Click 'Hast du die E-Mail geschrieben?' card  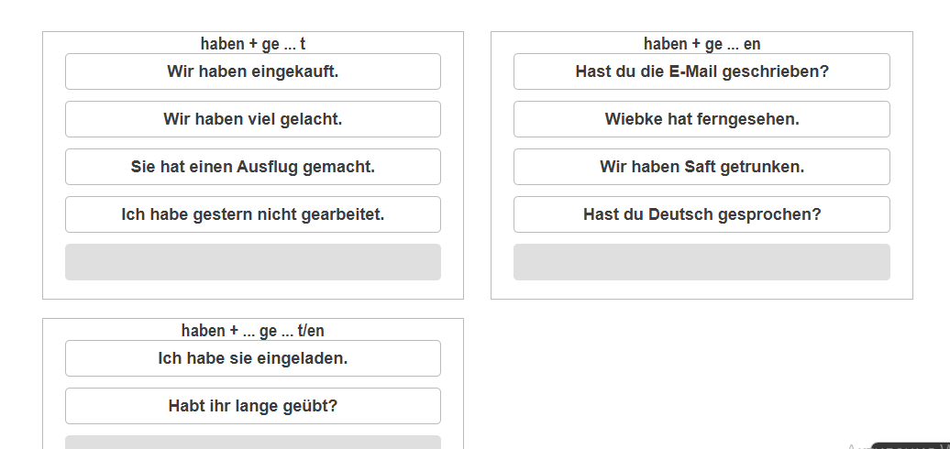[x=701, y=71]
